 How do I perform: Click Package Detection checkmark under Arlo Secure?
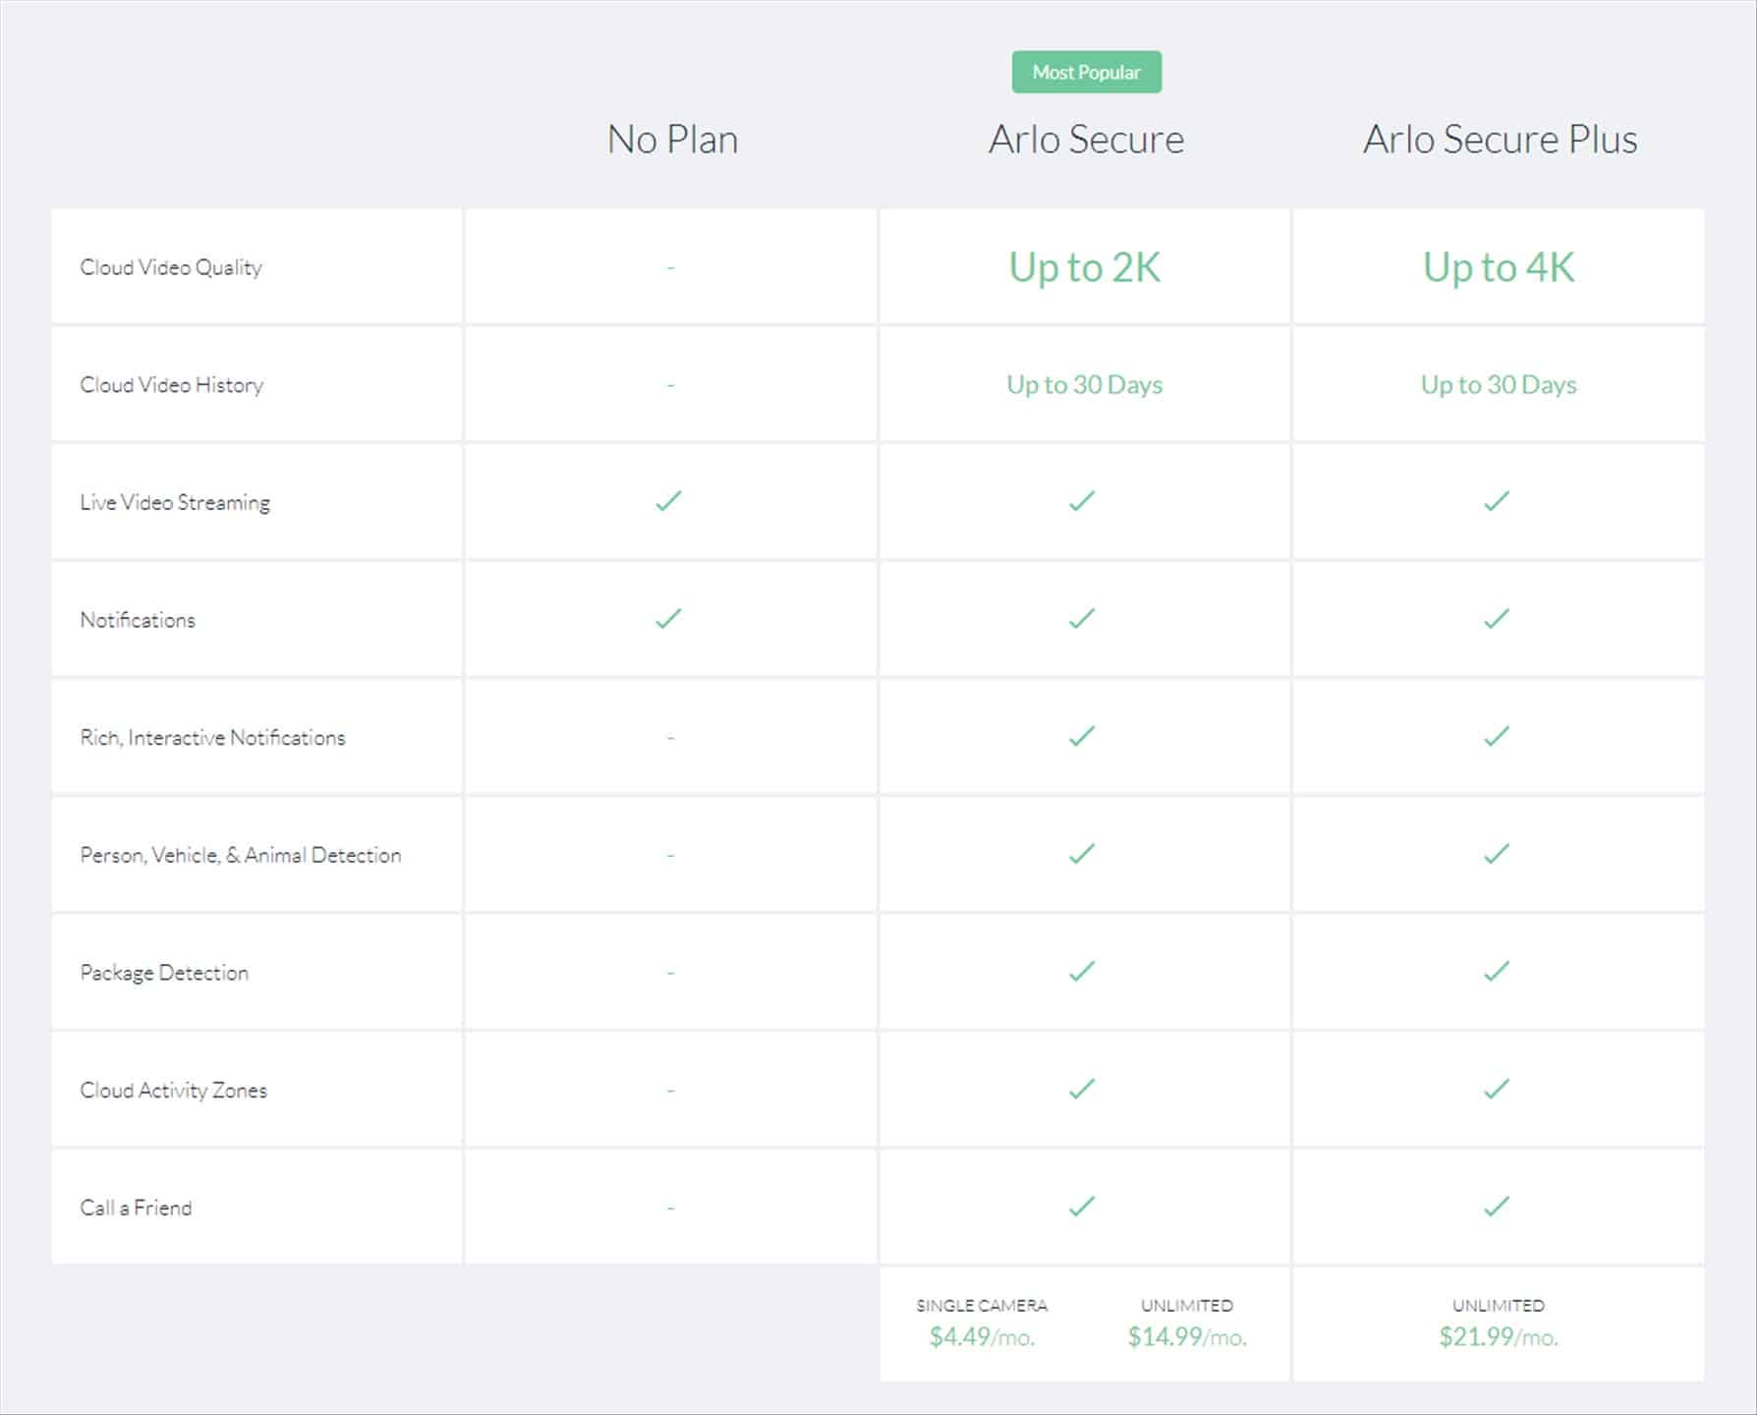coord(1082,971)
